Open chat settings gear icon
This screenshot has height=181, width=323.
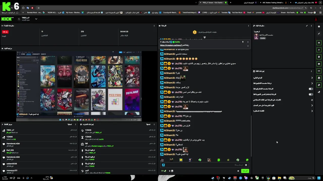tap(238, 171)
